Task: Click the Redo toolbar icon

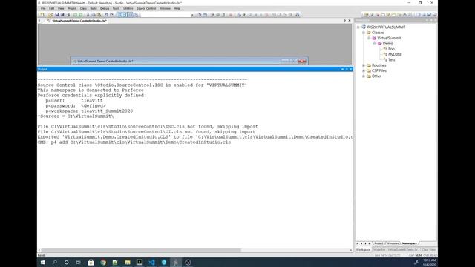Action: (112, 15)
